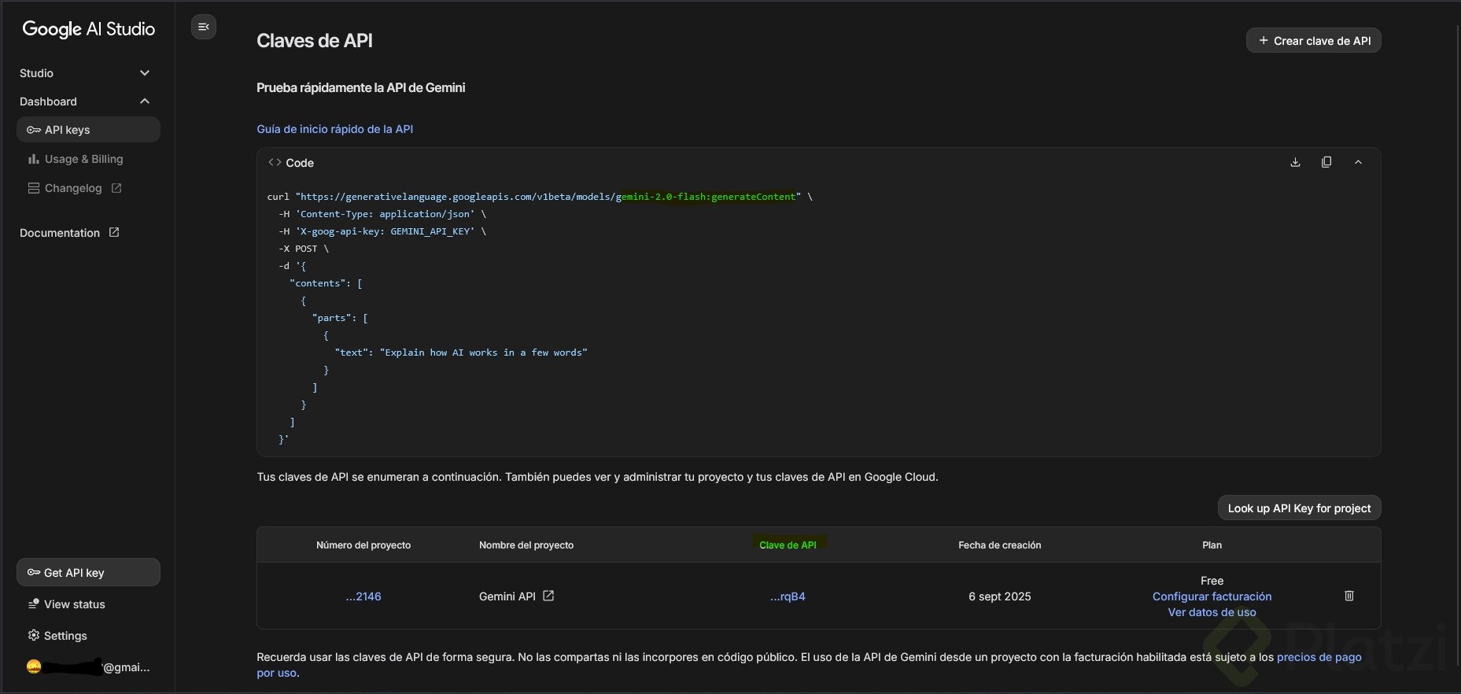
Task: Delete the Gemini API key row
Action: point(1349,596)
